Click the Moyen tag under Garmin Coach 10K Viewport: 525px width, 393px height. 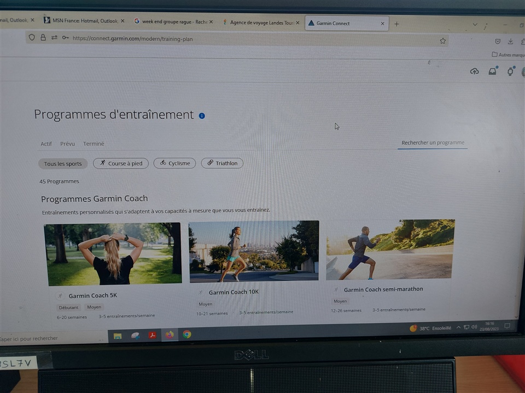(206, 304)
